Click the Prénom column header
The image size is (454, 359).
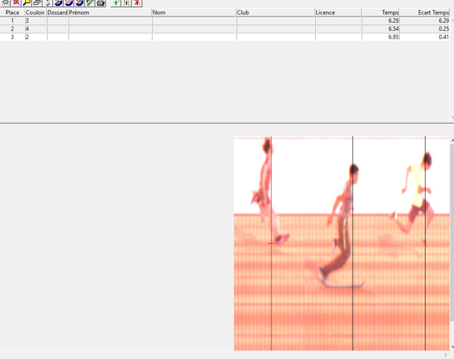(x=110, y=12)
